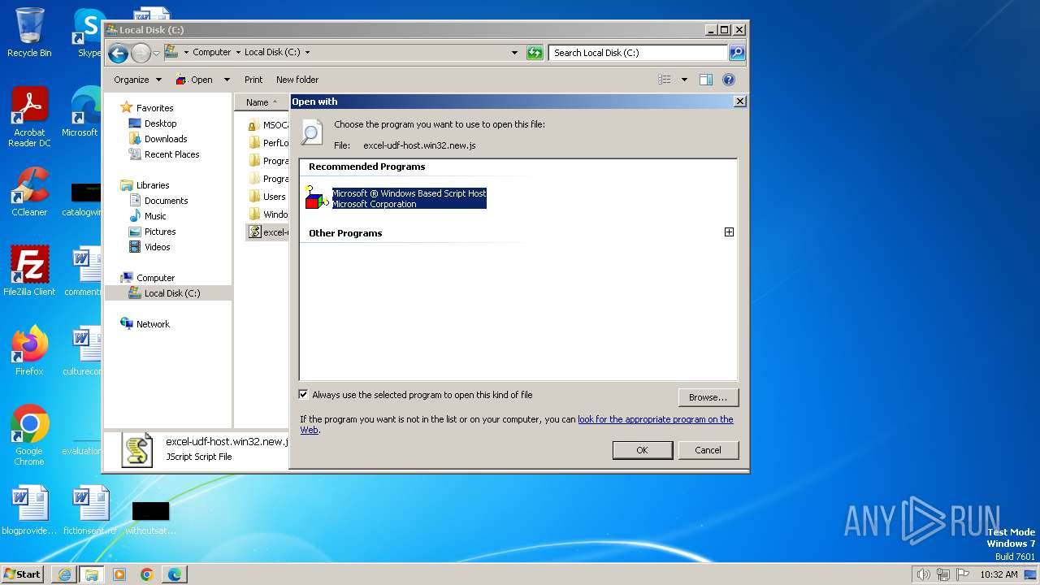This screenshot has height=585, width=1040.
Task: Click the search magnifier icon
Action: click(736, 53)
